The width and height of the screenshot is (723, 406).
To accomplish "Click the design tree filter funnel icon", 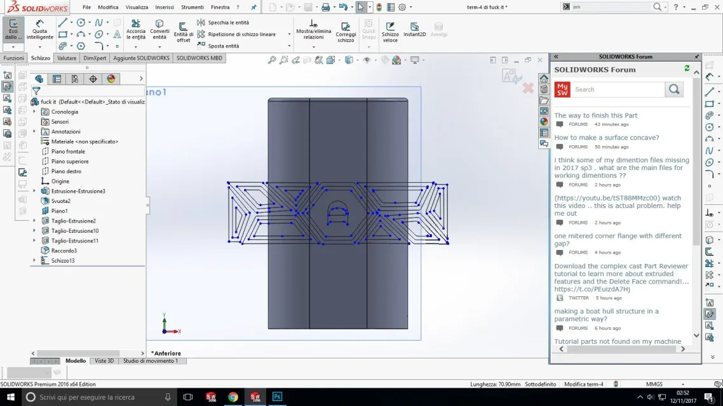I will [x=36, y=91].
